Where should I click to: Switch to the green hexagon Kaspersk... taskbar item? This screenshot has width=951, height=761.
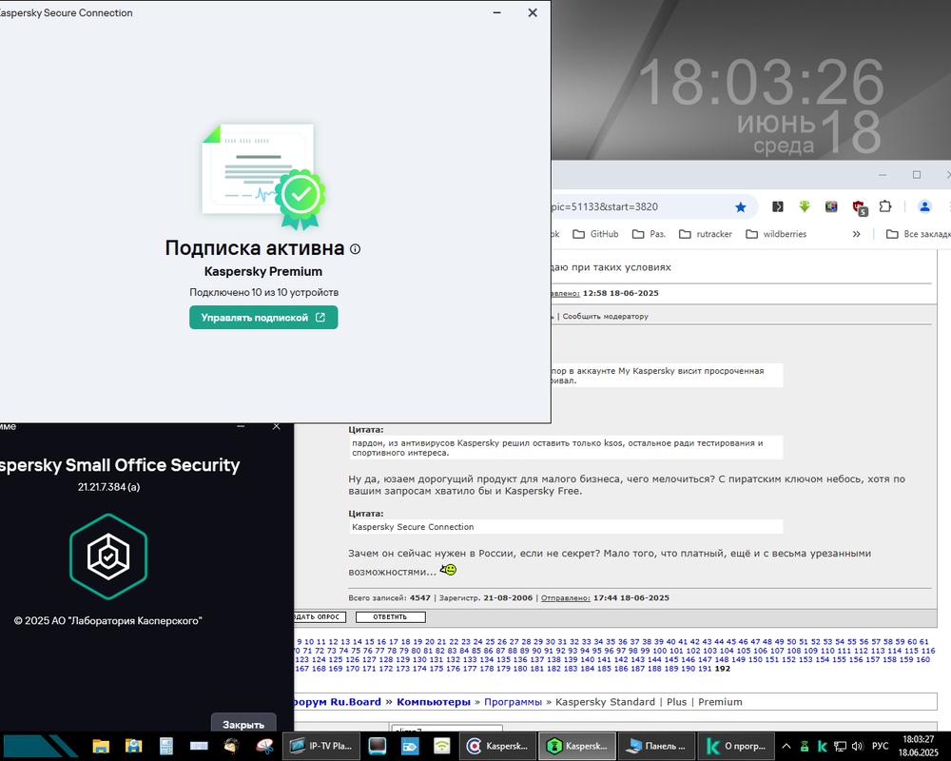click(577, 747)
